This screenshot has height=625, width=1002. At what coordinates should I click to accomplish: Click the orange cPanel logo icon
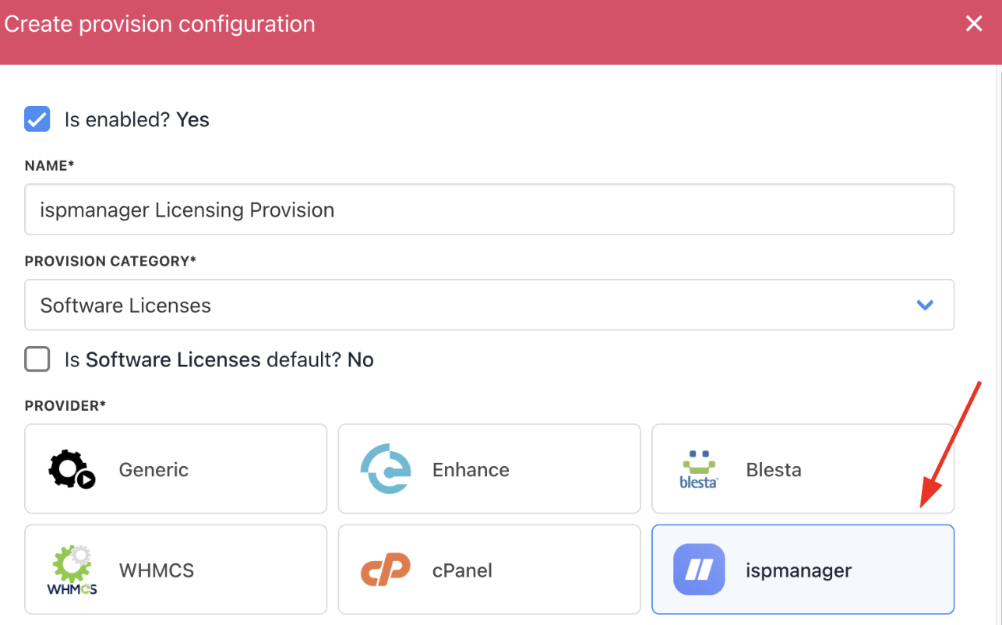coord(385,570)
